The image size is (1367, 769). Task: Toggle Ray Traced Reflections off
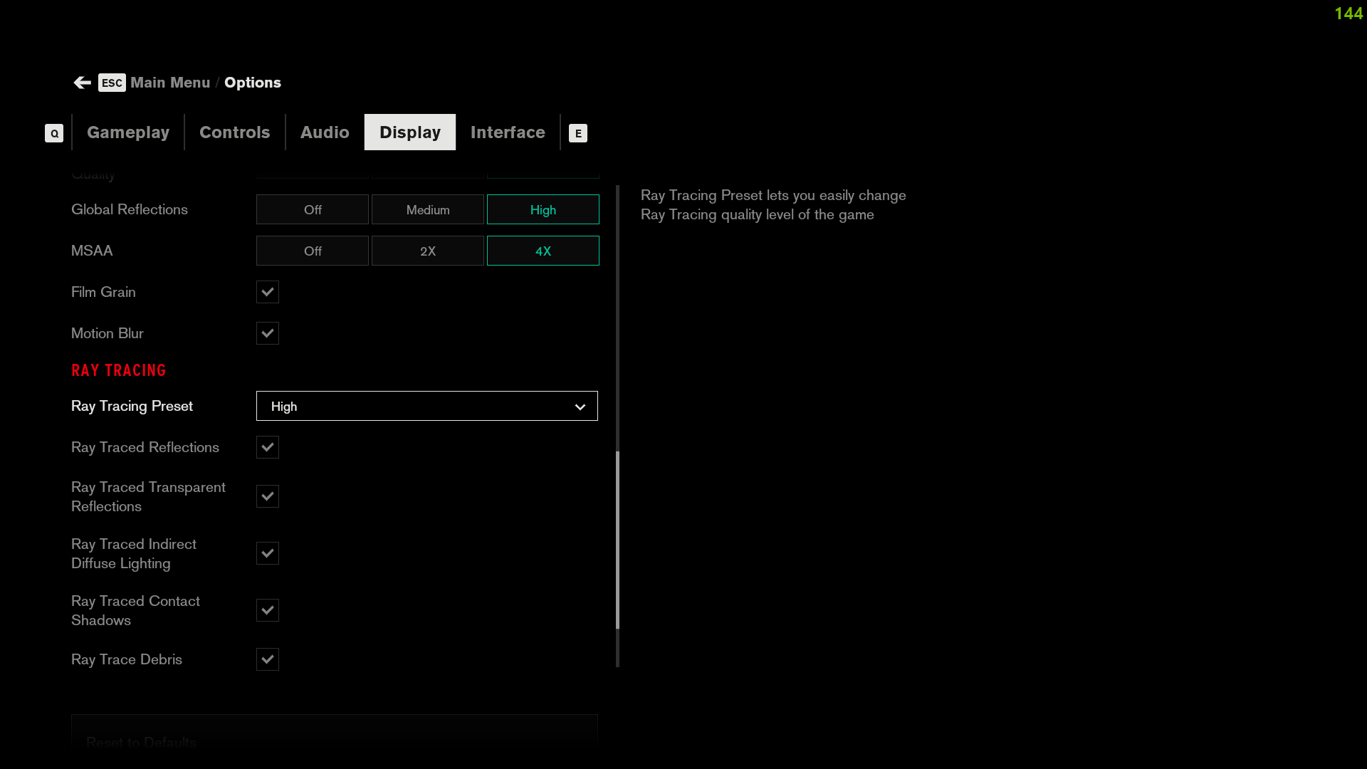[268, 447]
